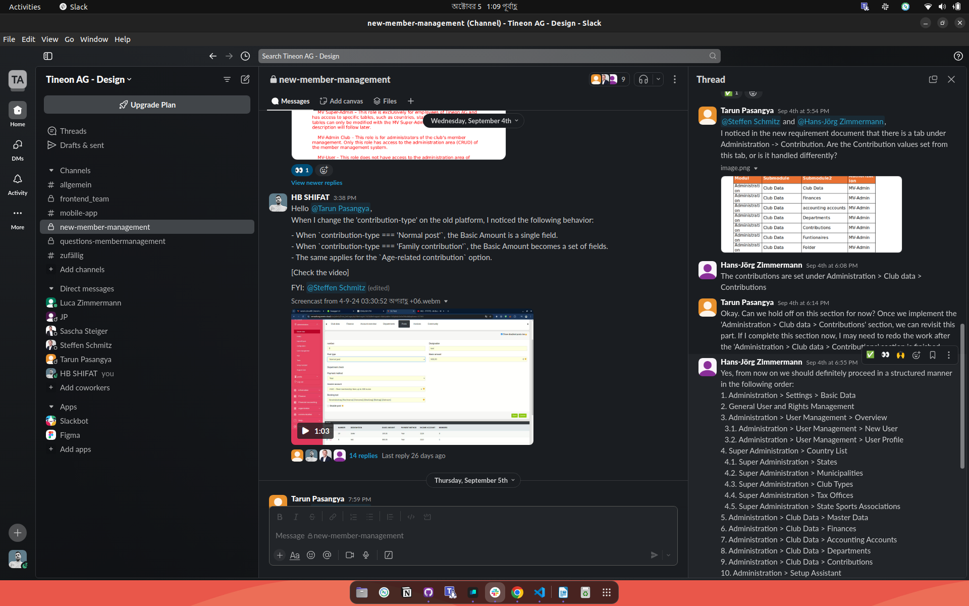This screenshot has height=606, width=969.
Task: Open channel more options menu
Action: tap(675, 79)
